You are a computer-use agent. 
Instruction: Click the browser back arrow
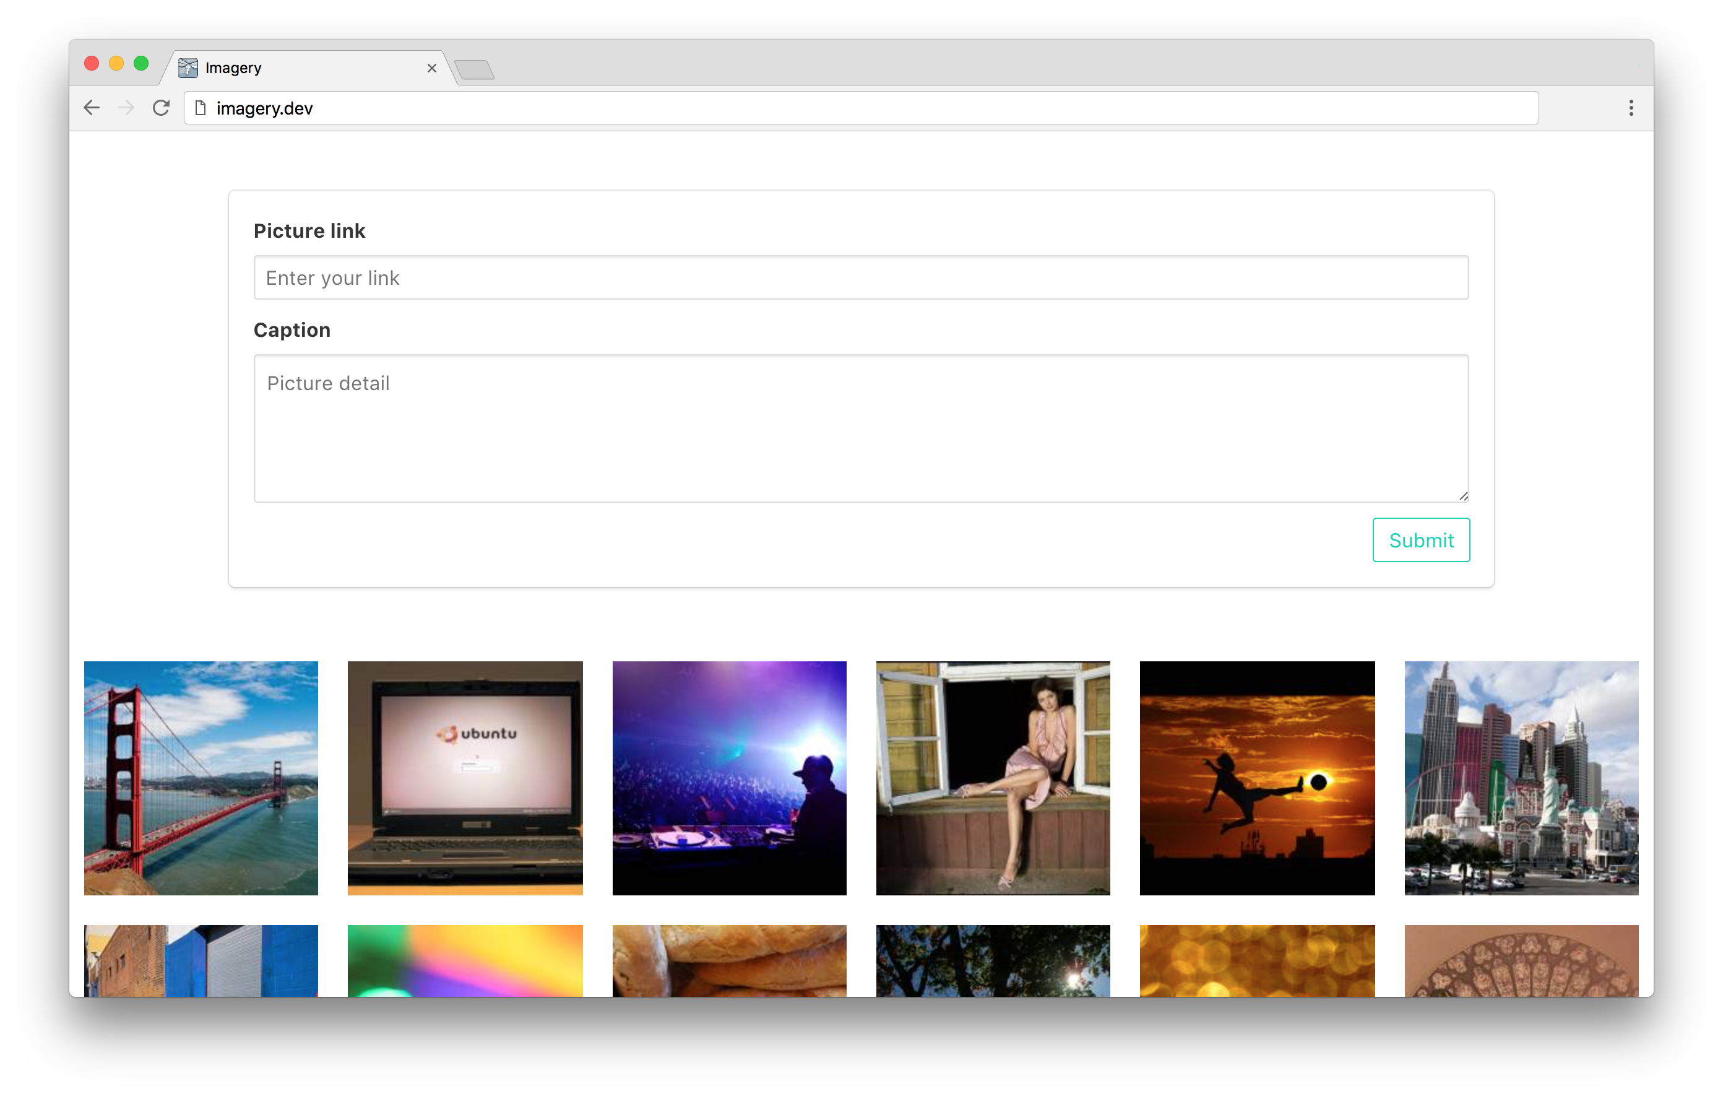(x=92, y=108)
